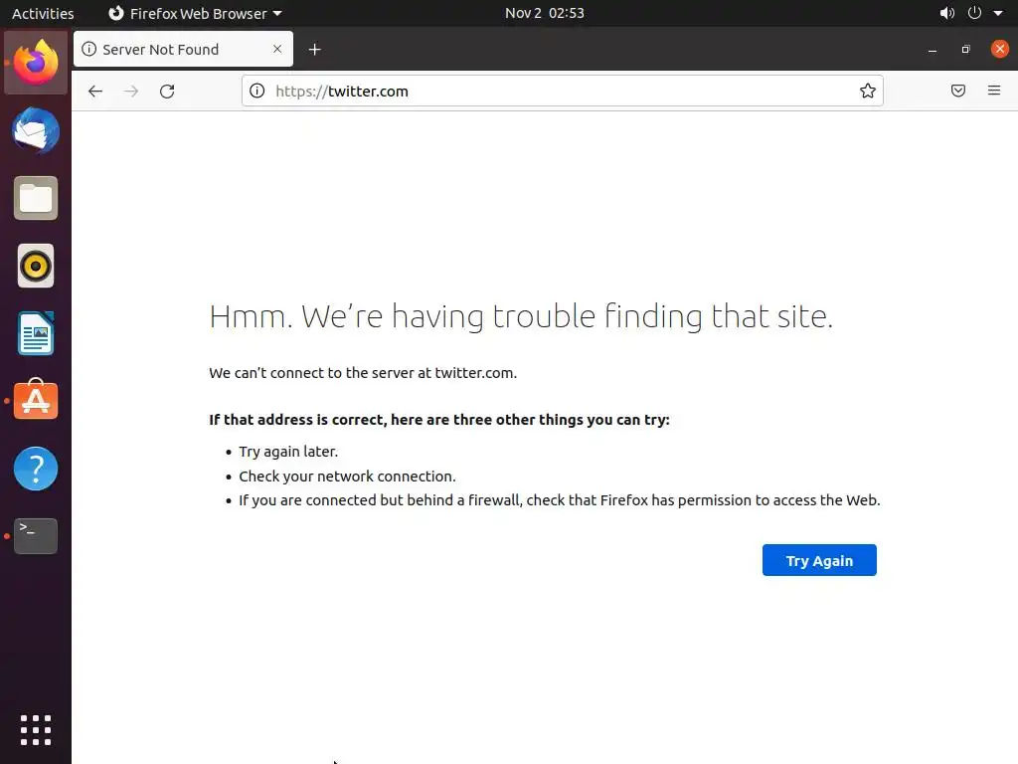Open the Firefox hamburger menu
The width and height of the screenshot is (1018, 764).
994,91
